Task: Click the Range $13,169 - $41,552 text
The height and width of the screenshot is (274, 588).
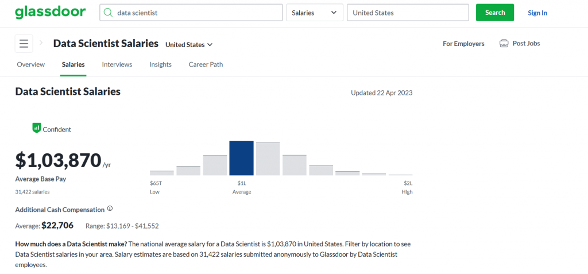Action: [122, 226]
